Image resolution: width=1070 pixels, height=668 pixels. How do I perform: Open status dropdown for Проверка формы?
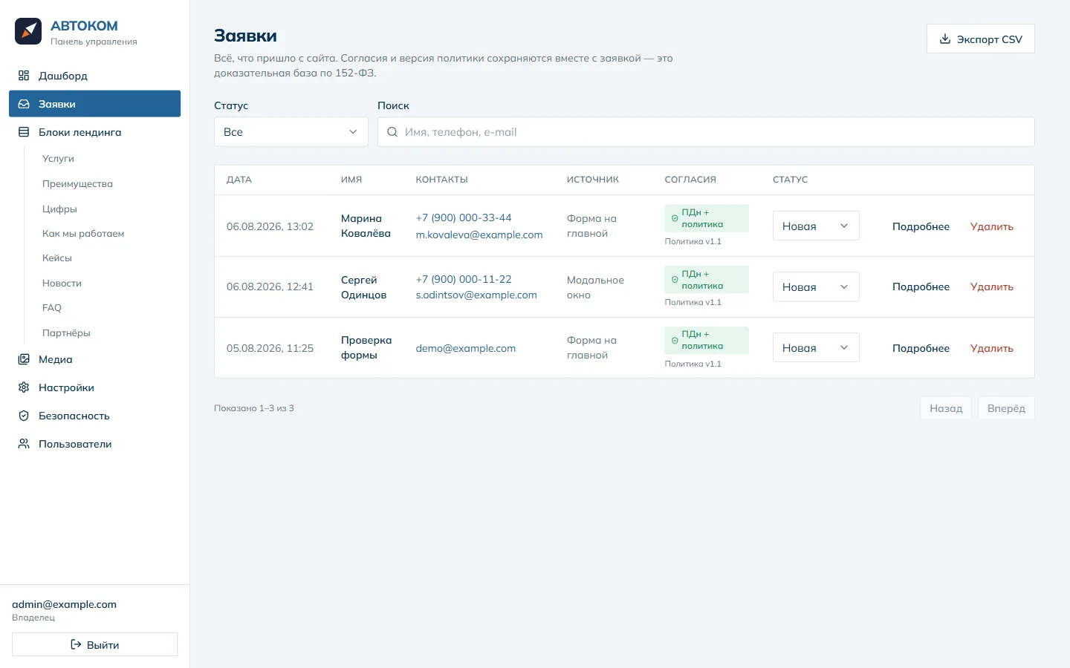[x=816, y=347]
